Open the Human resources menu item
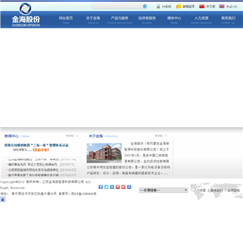 (x=201, y=20)
